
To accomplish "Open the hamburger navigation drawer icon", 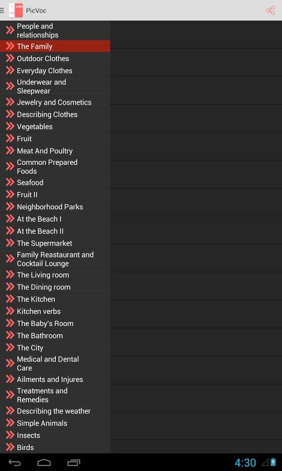I will pyautogui.click(x=2, y=10).
